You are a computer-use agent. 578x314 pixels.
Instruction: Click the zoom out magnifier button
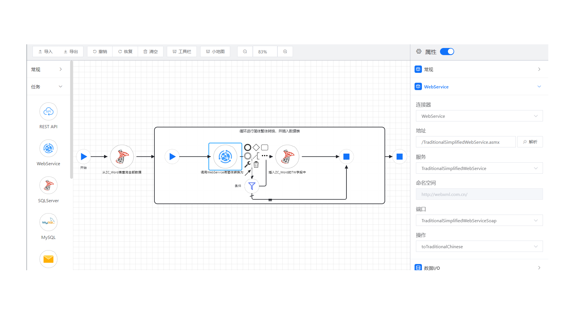[x=245, y=52]
